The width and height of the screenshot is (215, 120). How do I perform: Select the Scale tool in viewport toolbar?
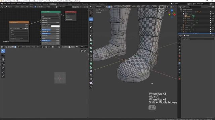[x=91, y=27]
